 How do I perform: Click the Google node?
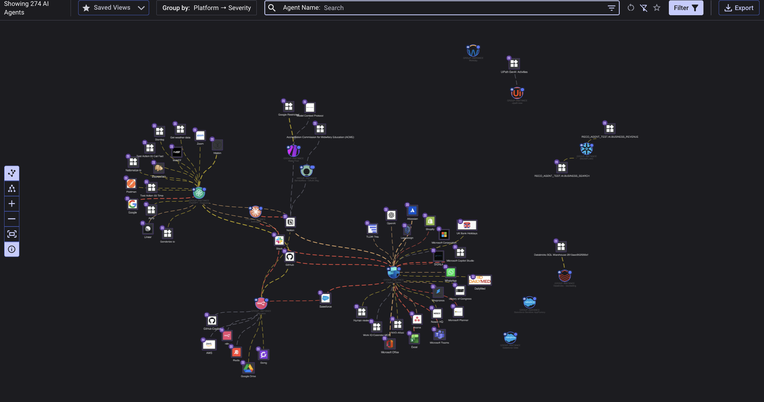tap(132, 204)
